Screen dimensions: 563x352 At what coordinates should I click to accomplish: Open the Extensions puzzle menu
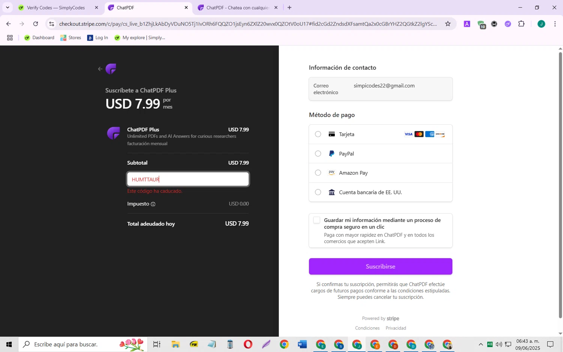pyautogui.click(x=521, y=24)
